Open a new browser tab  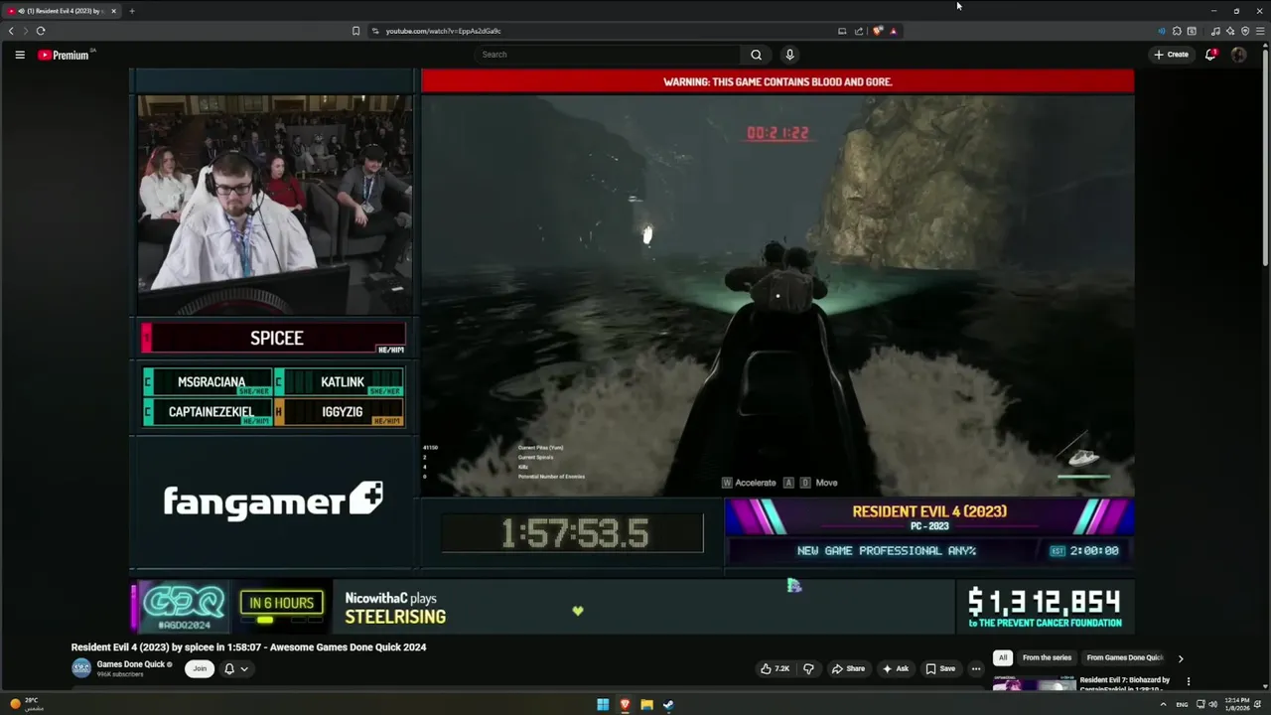click(x=131, y=11)
